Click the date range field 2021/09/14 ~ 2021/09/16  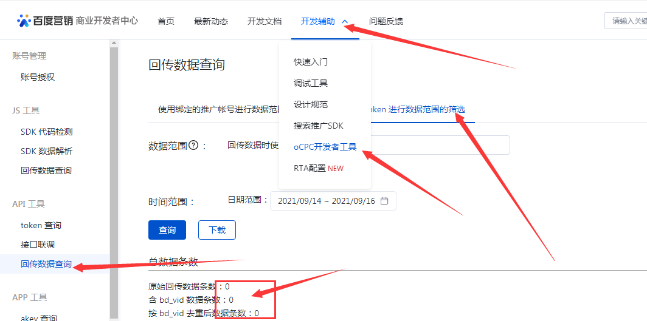(333, 201)
